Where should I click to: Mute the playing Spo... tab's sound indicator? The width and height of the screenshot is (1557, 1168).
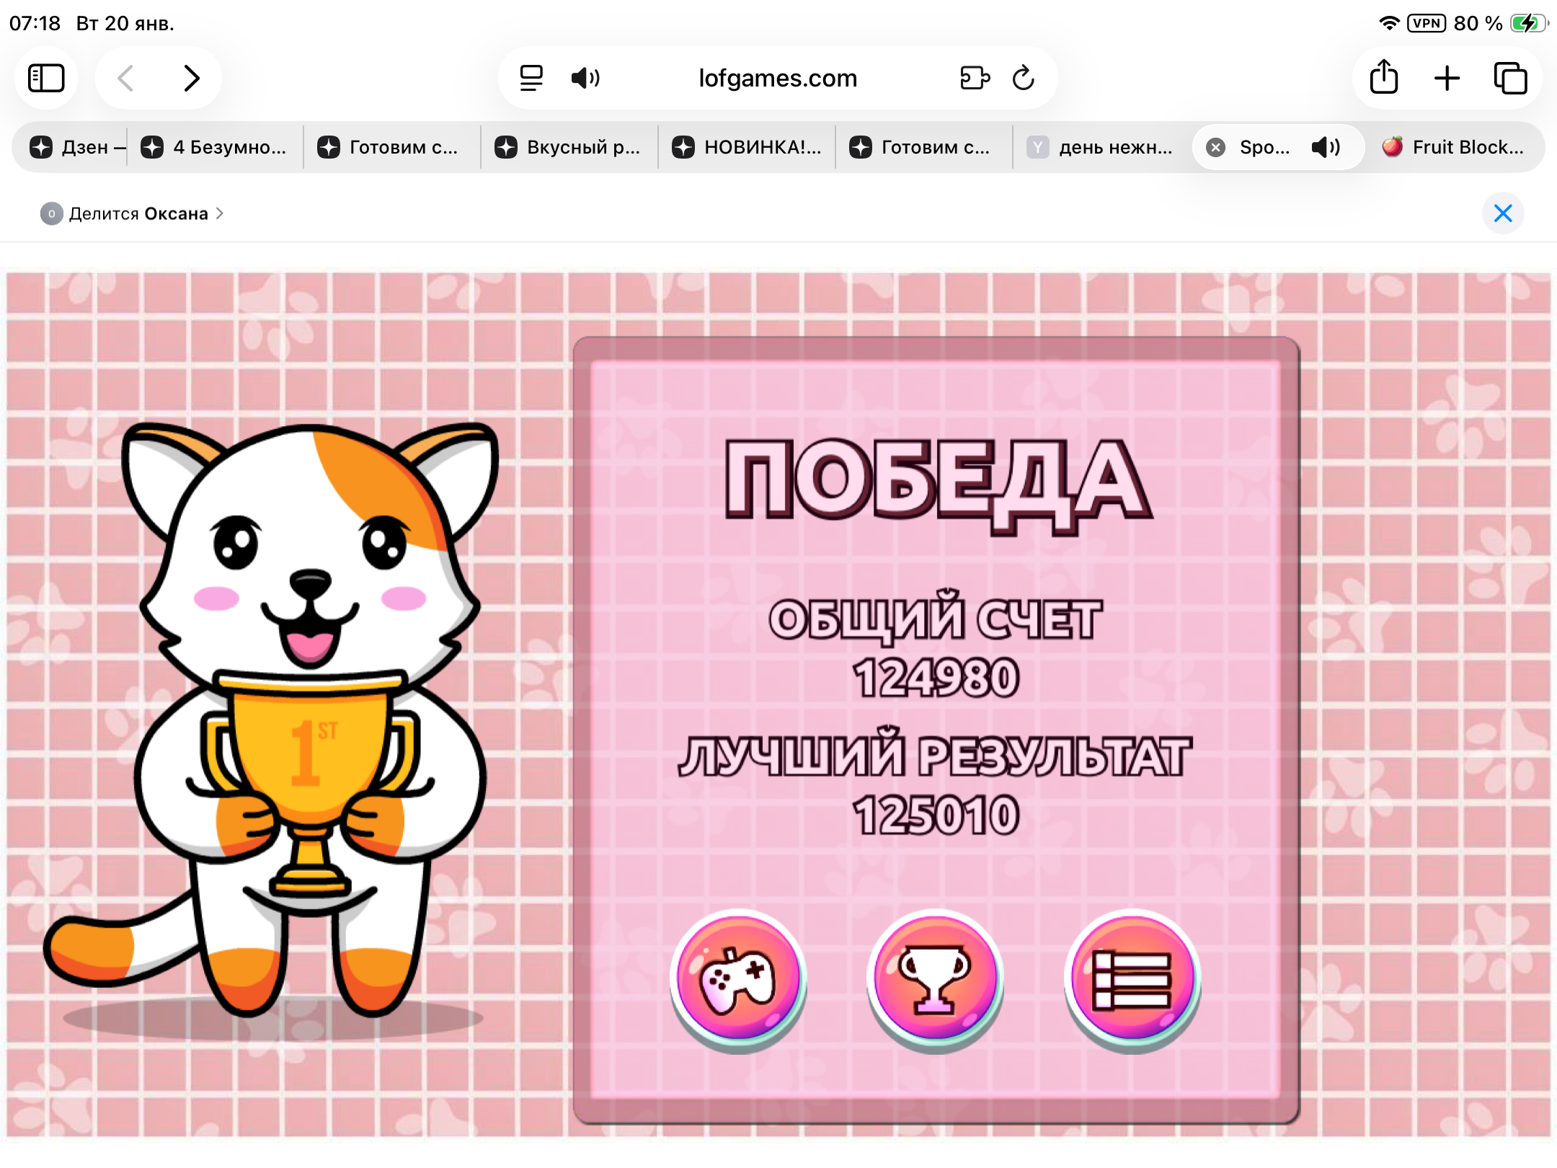tap(1323, 147)
